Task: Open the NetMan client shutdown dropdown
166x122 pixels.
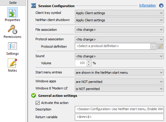Action: (x=119, y=20)
